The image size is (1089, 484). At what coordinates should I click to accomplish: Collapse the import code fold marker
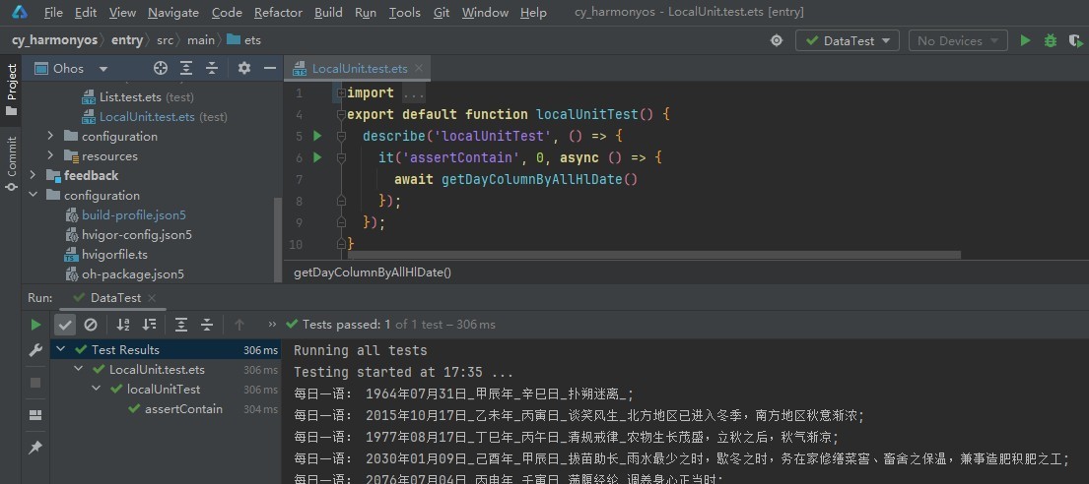tap(340, 93)
